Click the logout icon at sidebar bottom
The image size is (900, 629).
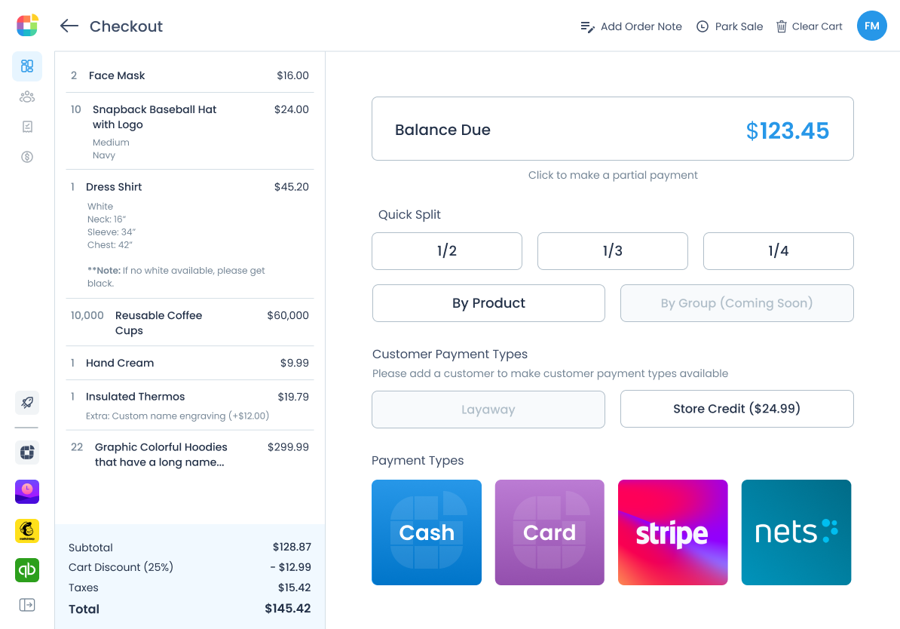pos(26,604)
